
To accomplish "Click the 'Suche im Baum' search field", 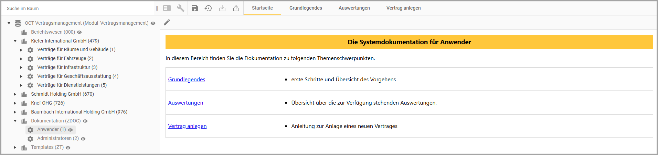I will click(77, 8).
